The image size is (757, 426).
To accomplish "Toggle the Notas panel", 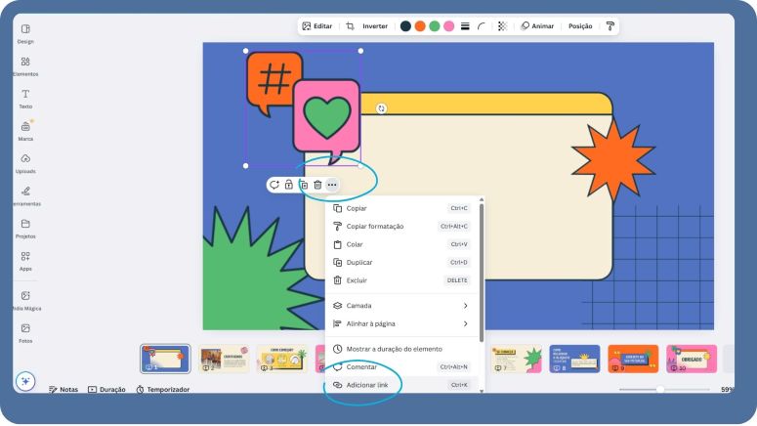I will point(64,389).
